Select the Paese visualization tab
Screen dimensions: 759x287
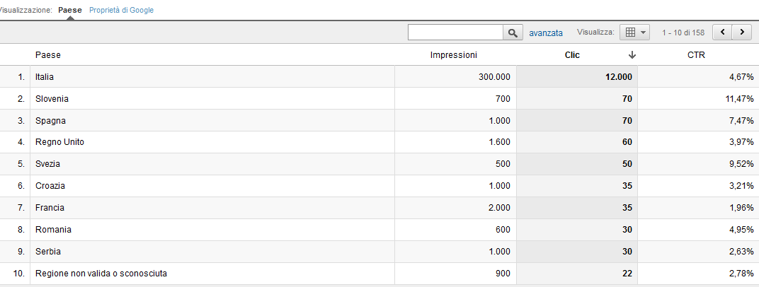70,11
